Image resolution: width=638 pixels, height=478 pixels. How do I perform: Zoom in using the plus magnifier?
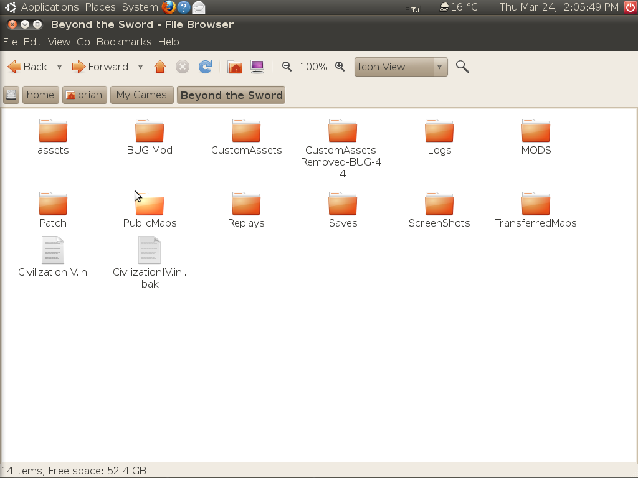pyautogui.click(x=340, y=67)
